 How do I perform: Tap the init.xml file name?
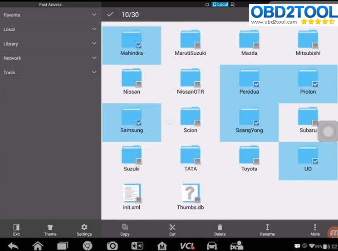point(132,208)
